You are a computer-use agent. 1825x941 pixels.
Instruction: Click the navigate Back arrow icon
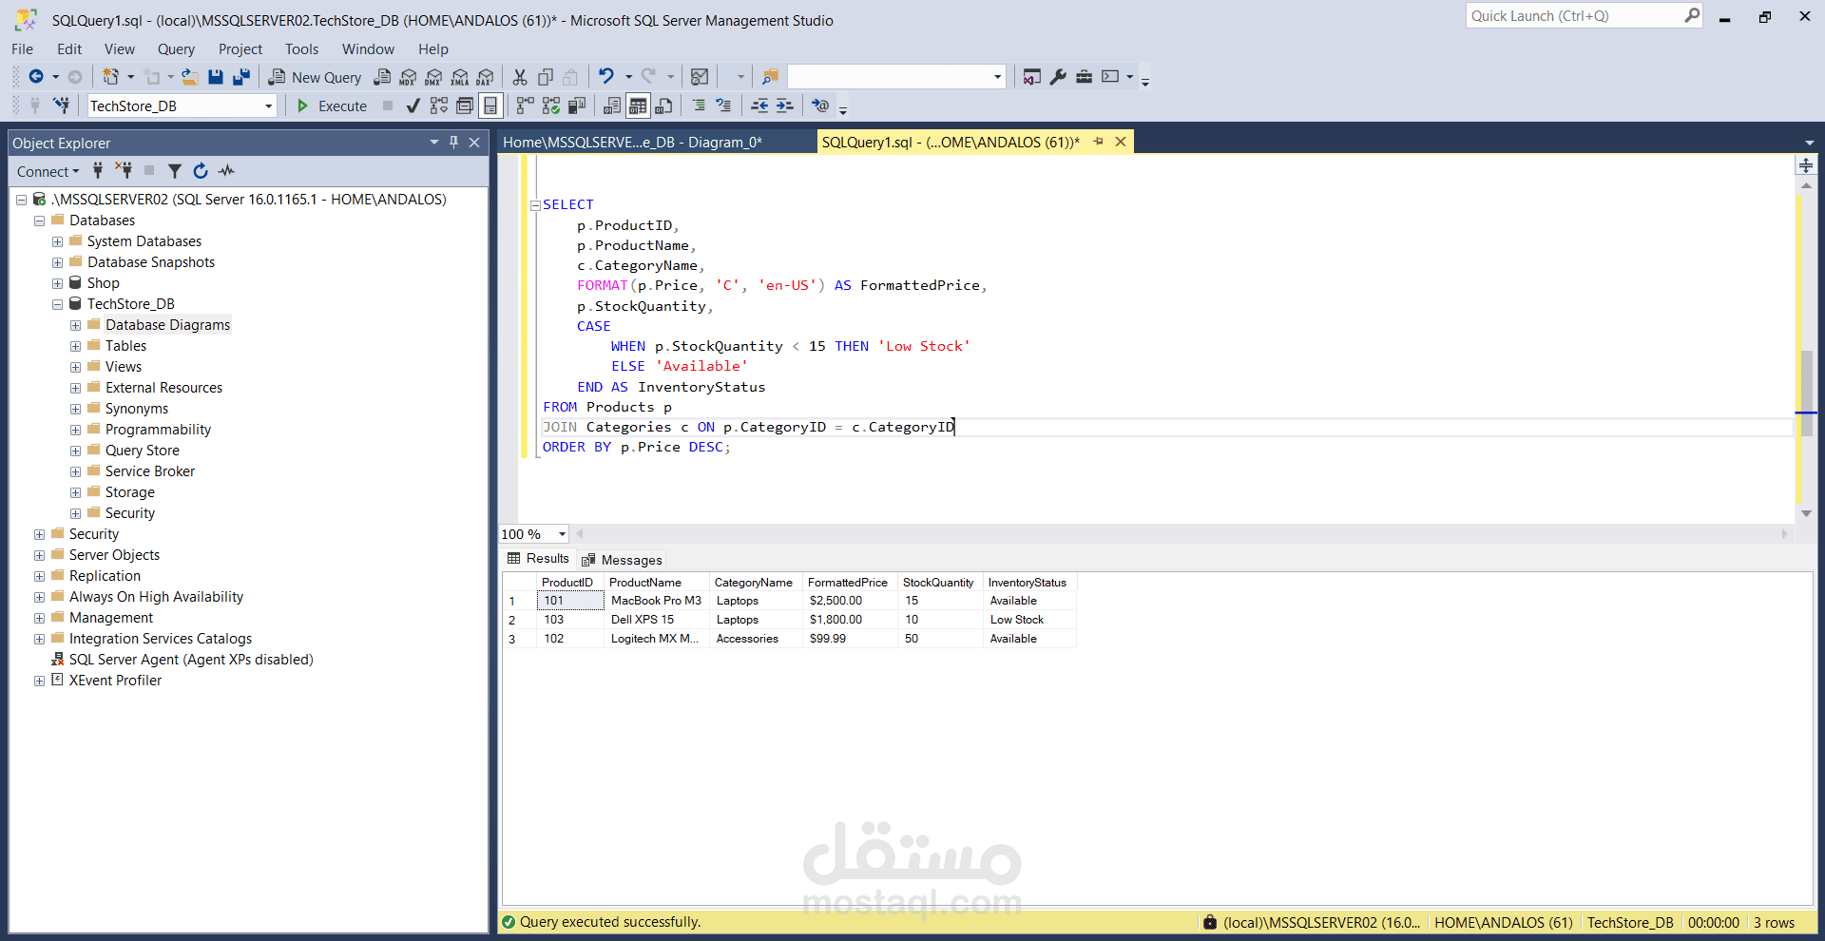(x=36, y=77)
